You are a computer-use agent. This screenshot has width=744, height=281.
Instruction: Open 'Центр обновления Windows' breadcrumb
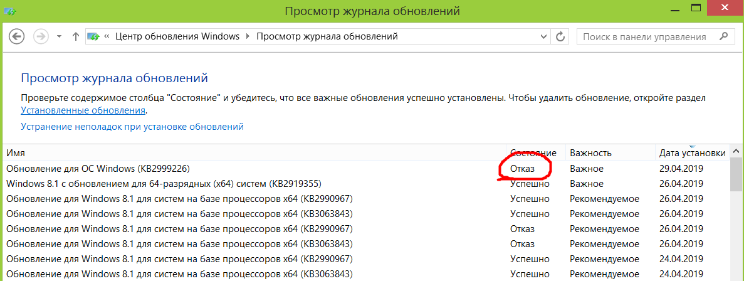click(177, 36)
